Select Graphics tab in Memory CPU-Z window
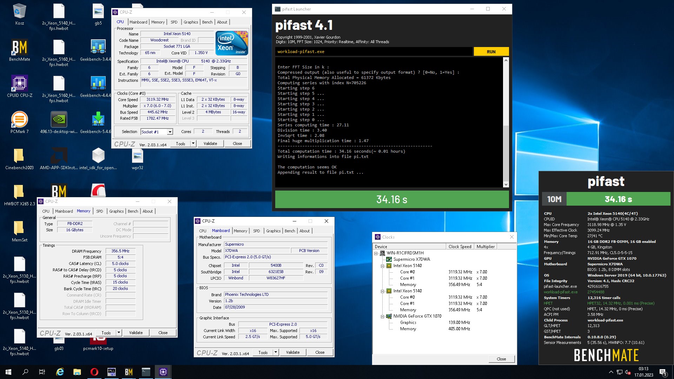This screenshot has height=379, width=674. click(x=116, y=211)
